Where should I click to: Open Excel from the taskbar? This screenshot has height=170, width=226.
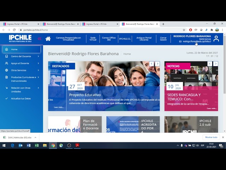tap(37, 146)
